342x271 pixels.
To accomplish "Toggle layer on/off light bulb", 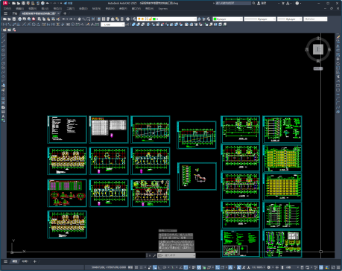I will (139, 19).
